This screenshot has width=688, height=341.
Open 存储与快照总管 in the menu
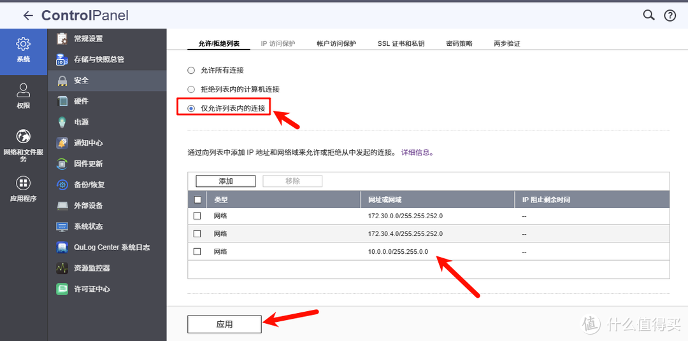(99, 59)
